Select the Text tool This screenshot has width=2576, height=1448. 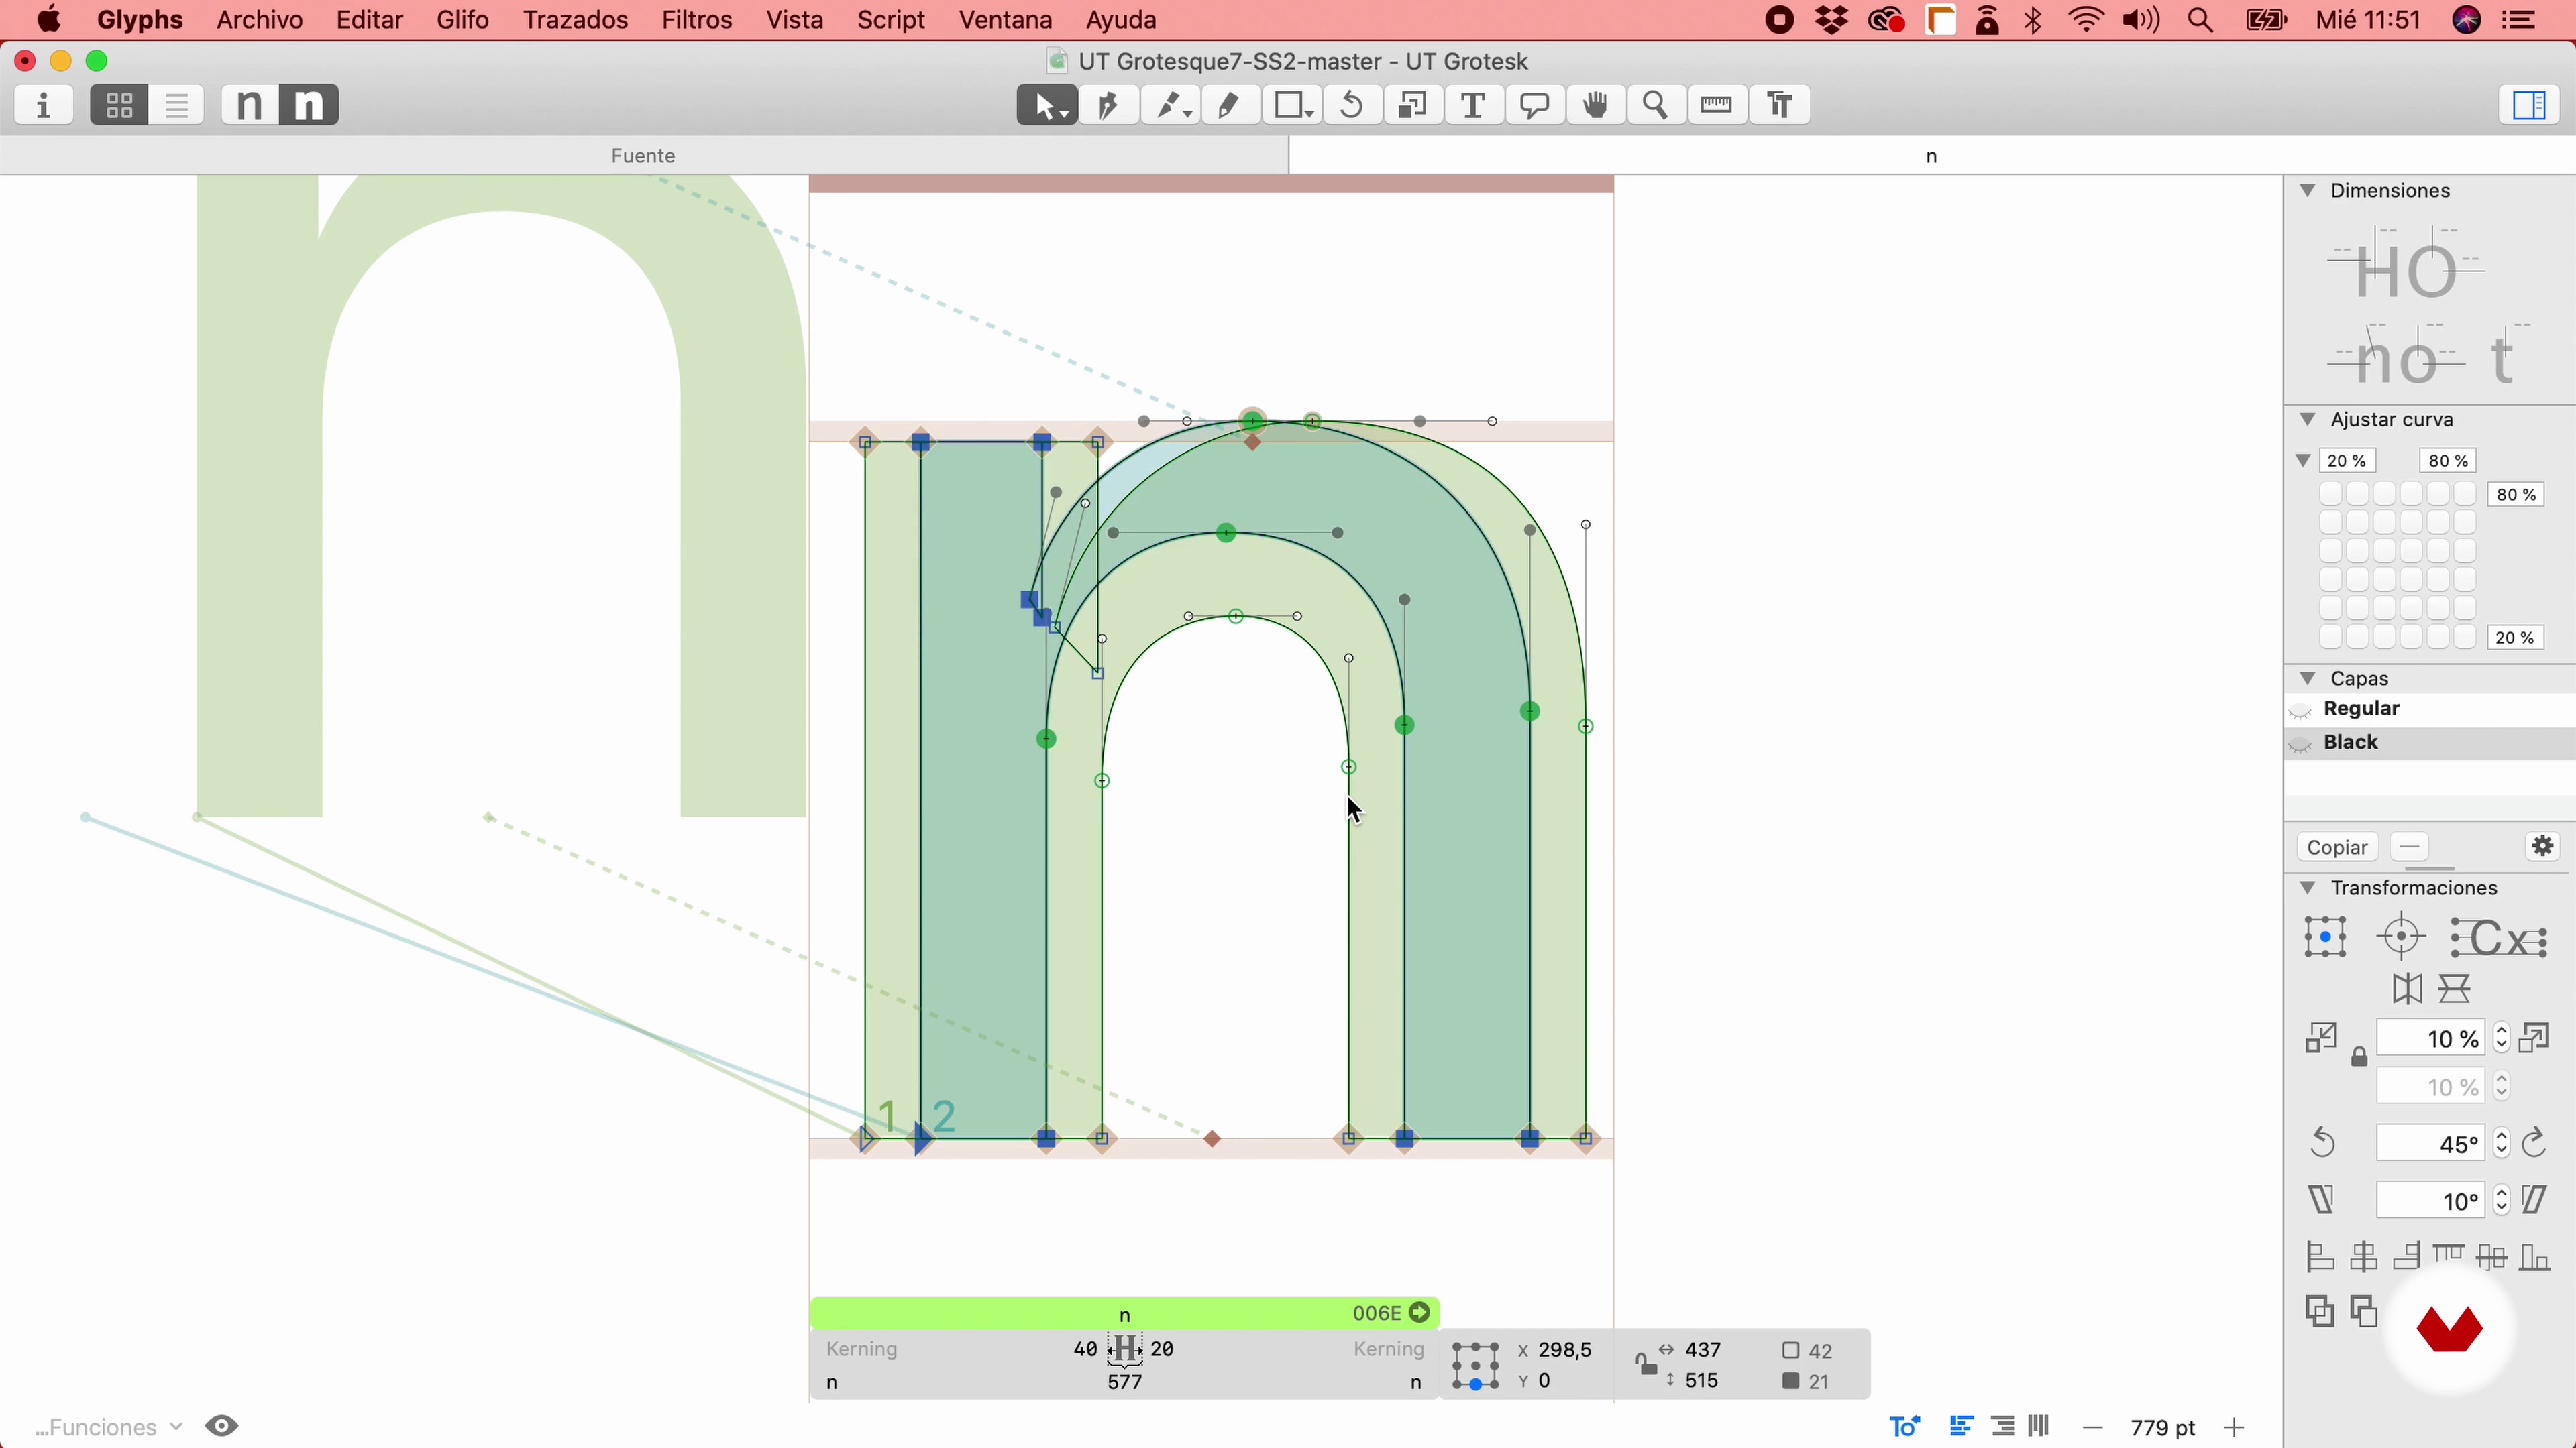1473,106
